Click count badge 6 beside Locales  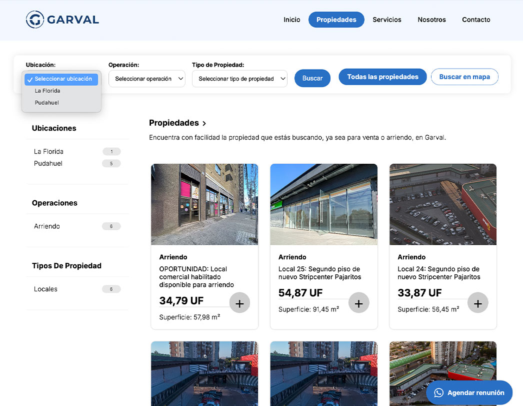[111, 289]
